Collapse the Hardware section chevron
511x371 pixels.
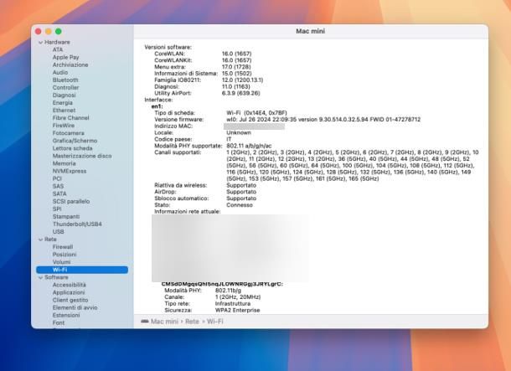[41, 43]
